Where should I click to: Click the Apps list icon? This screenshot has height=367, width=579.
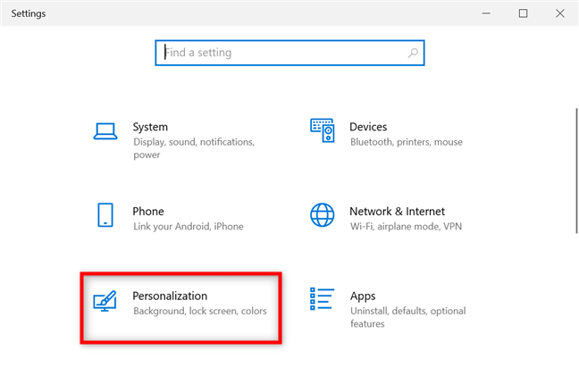322,300
